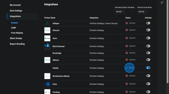Open My Account settings

click(15, 5)
